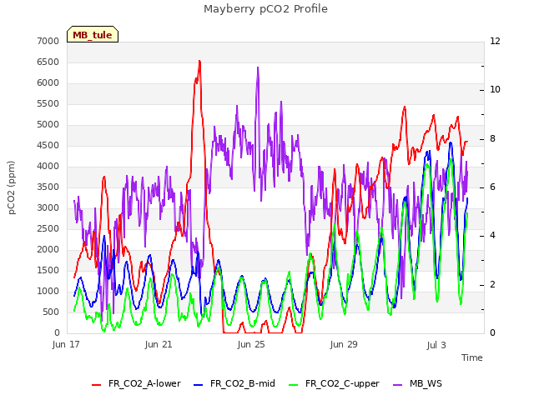Toggle FR_CO2_B-mid legend entry
This screenshot has height=400, width=534.
[234, 383]
